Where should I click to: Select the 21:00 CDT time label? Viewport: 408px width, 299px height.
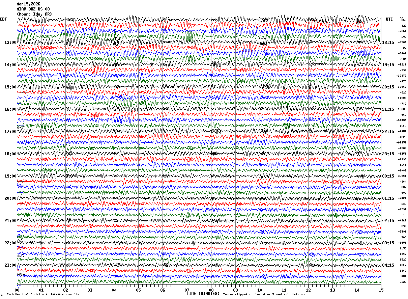point(10,221)
